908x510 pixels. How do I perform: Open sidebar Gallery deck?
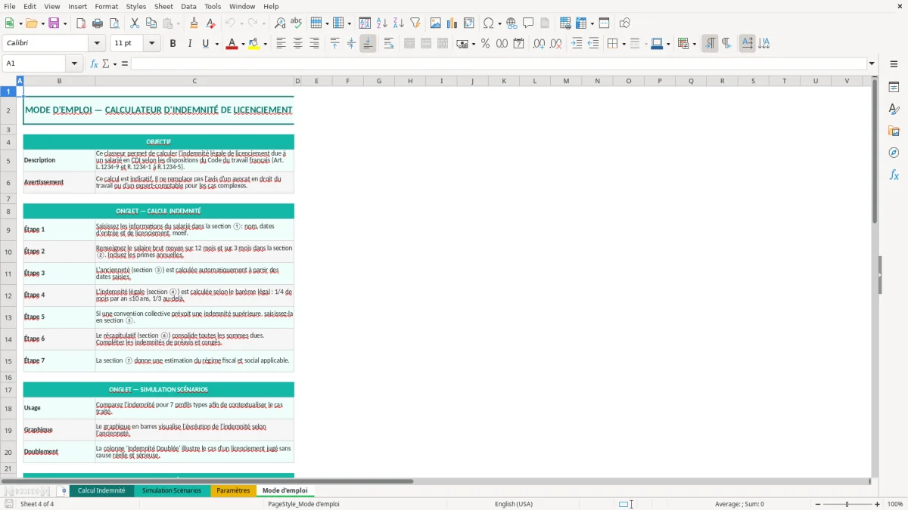(894, 131)
